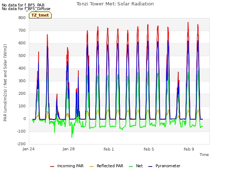Screen dimensions: 231x173
Task: Click the Feb 5 x-axis tick label
Action: [149, 149]
